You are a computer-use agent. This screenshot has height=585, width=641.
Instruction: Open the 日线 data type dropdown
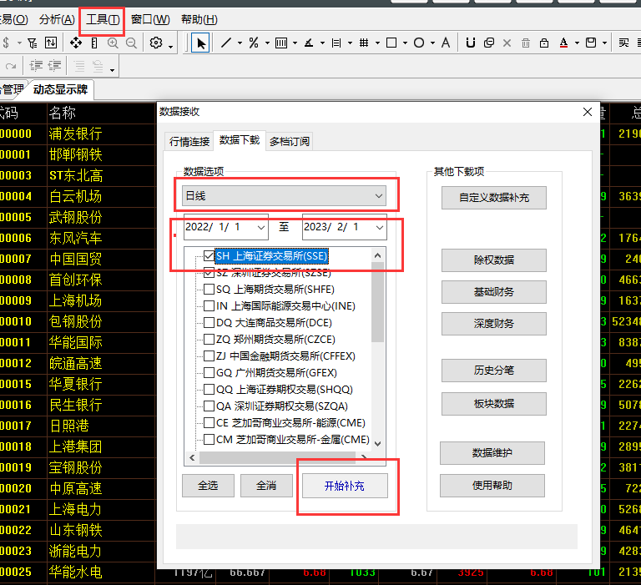[284, 196]
